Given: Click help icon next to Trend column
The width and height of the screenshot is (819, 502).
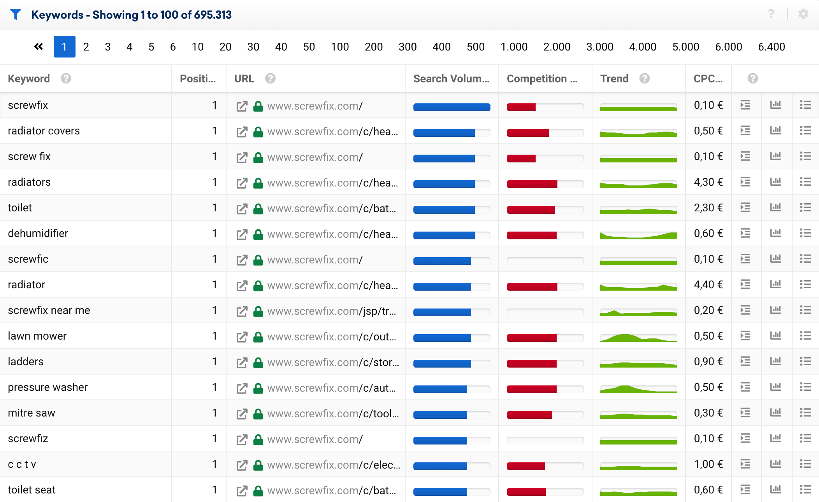Looking at the screenshot, I should [x=645, y=78].
